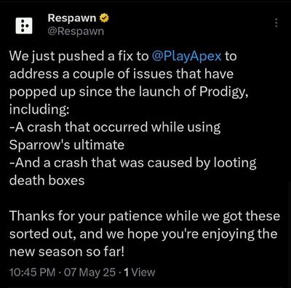The image size is (291, 288).
Task: Open the three-dot more options menu
Action: tap(276, 23)
